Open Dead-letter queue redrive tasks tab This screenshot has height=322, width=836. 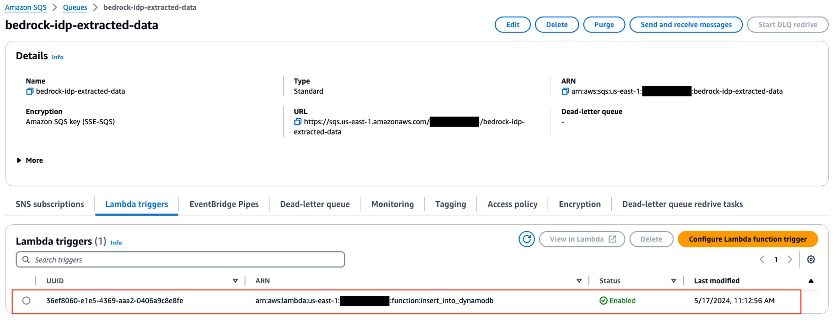(682, 204)
